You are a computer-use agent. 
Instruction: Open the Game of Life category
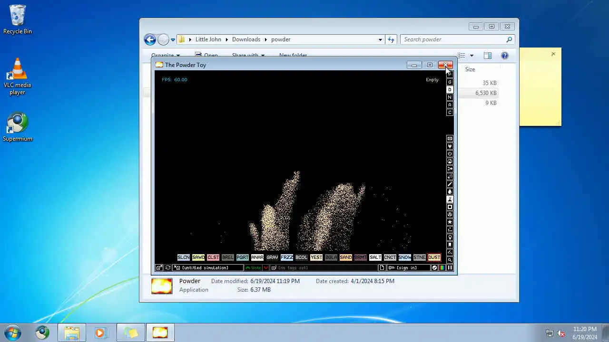point(450,230)
